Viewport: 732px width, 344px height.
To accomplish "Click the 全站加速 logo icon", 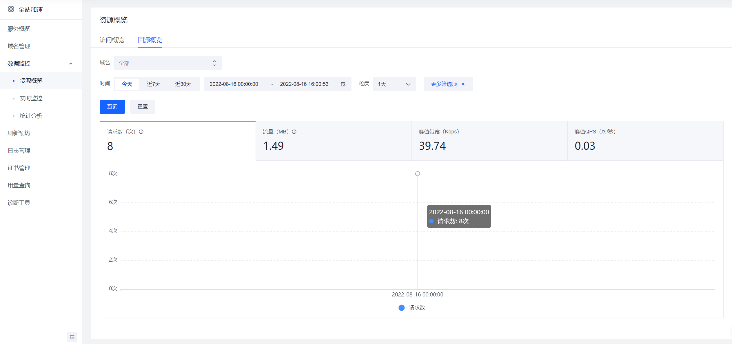I will click(11, 9).
